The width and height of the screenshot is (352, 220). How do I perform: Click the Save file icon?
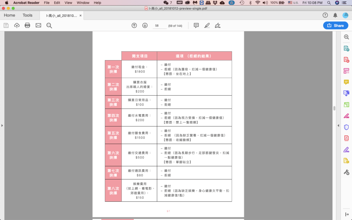6,25
